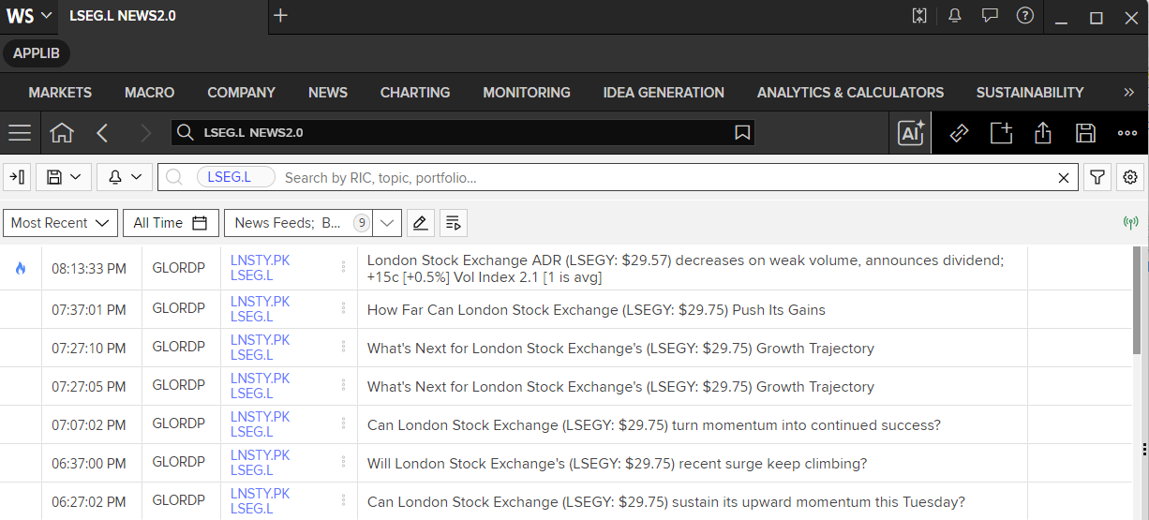Click the side panel grip handle
Screen dimensions: 1149x520
(x=1144, y=450)
